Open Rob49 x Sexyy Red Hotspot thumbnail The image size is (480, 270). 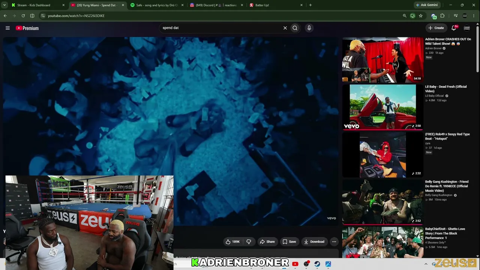(382, 154)
